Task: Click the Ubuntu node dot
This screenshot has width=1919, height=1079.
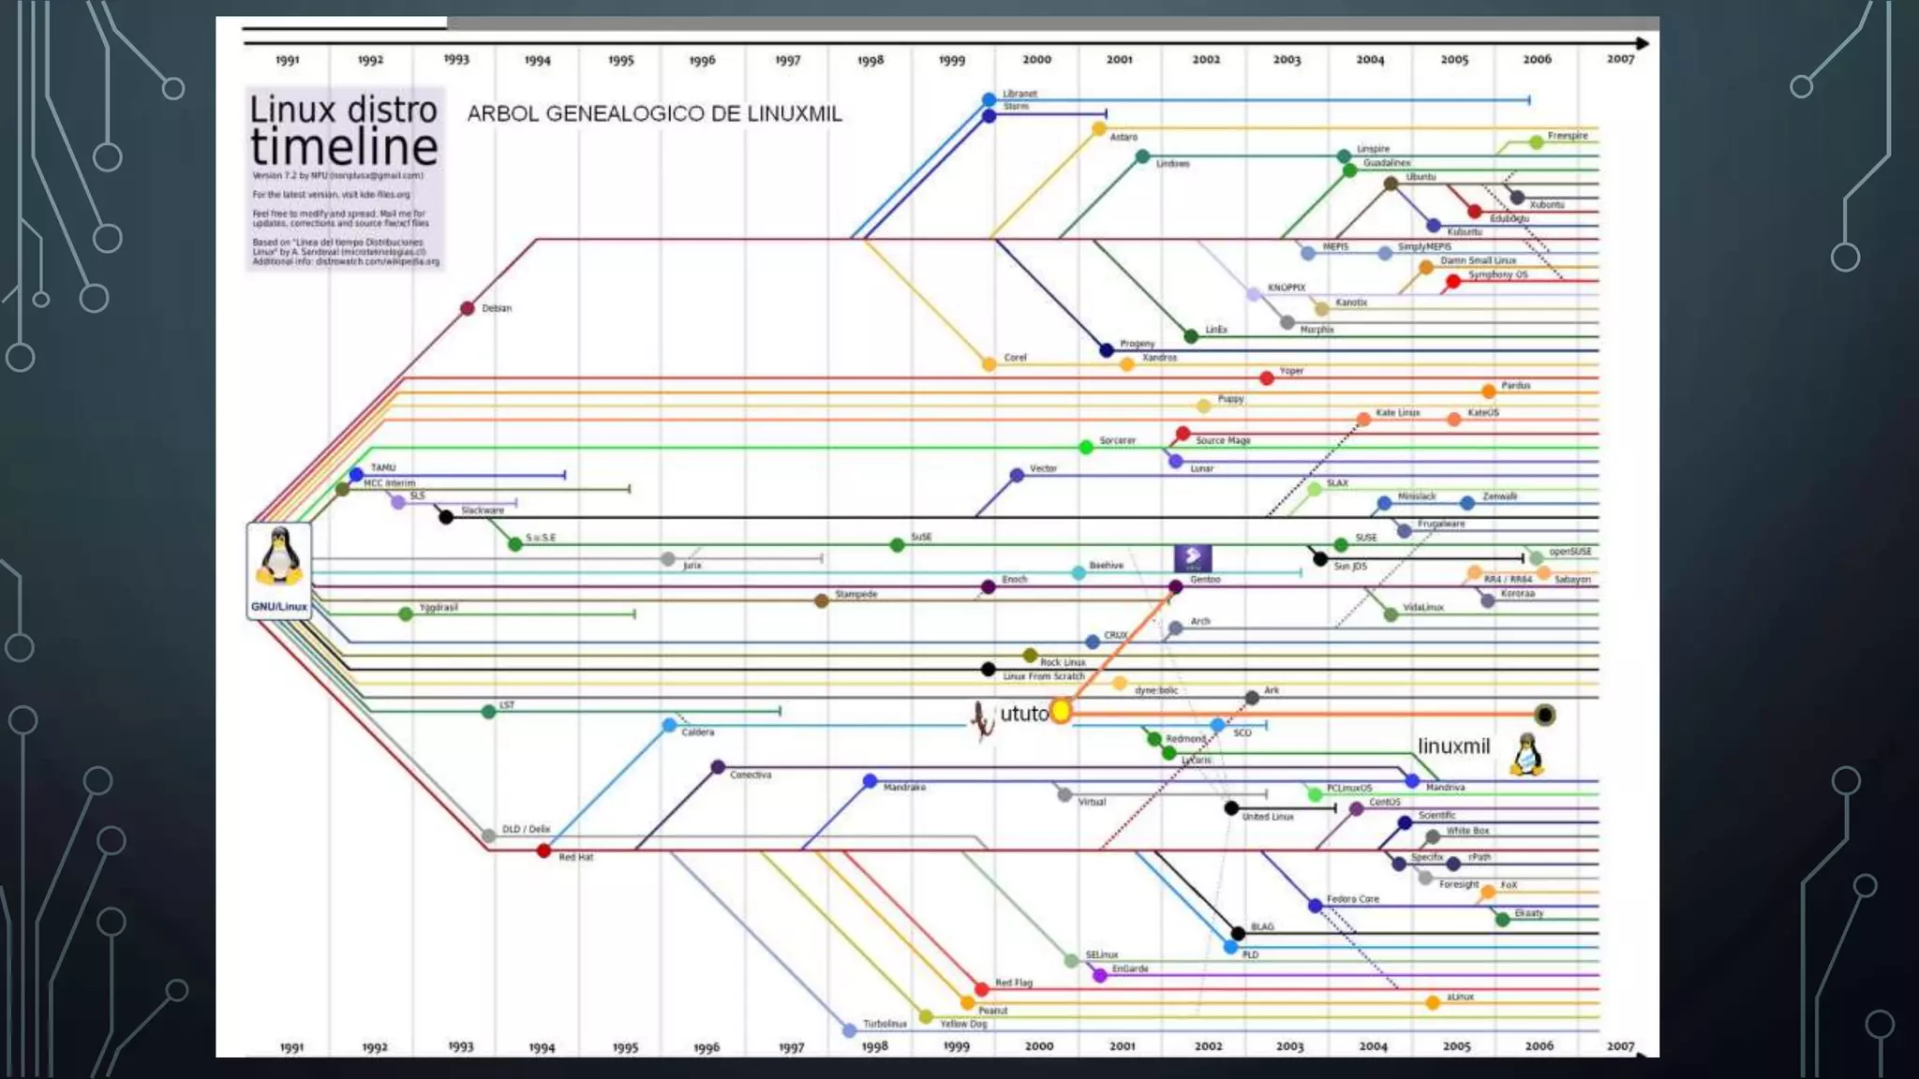Action: point(1391,184)
